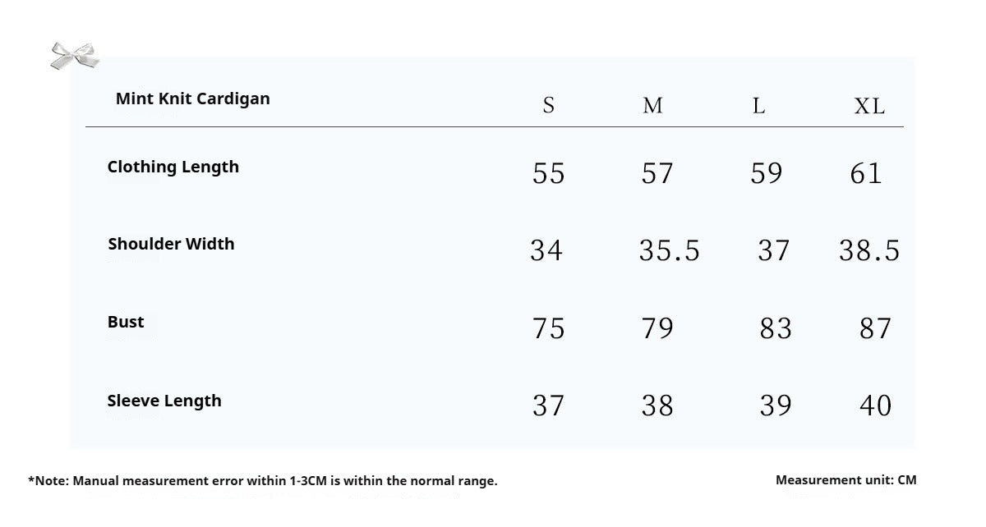Click the Measurement unit: CM text
The height and width of the screenshot is (527, 986).
pyautogui.click(x=846, y=480)
